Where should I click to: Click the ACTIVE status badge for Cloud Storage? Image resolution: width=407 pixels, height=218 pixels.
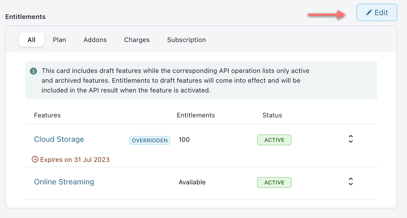[x=274, y=140]
